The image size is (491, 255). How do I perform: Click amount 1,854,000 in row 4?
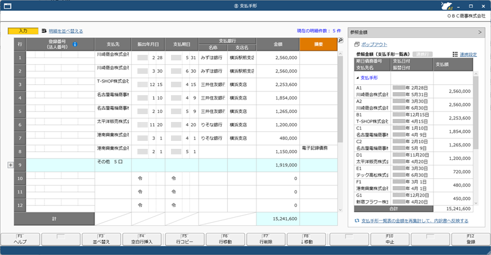tap(286, 98)
